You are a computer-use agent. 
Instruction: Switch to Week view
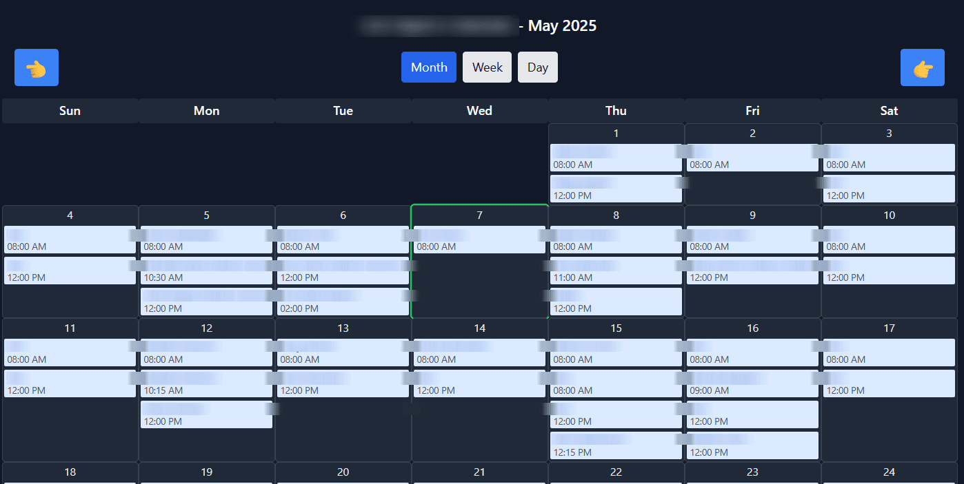pyautogui.click(x=487, y=67)
